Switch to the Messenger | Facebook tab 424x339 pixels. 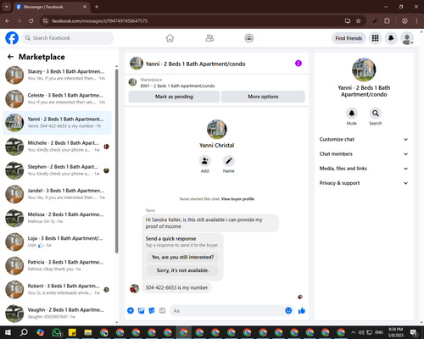(x=51, y=7)
